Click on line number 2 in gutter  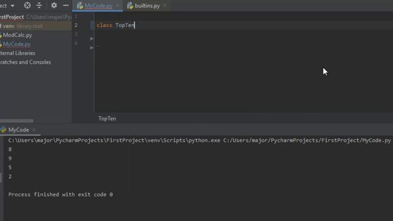coord(76,25)
